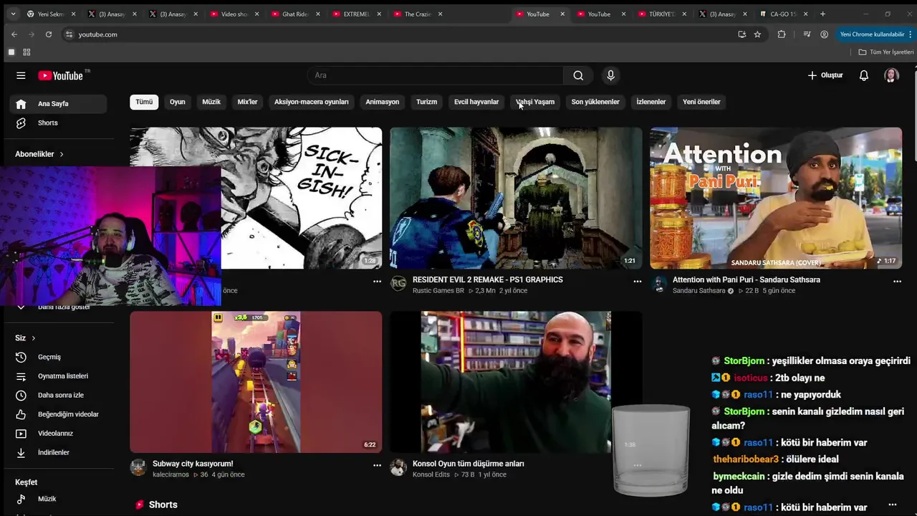Select the Müzik filter chip
Viewport: 917px width, 516px height.
[x=211, y=102]
